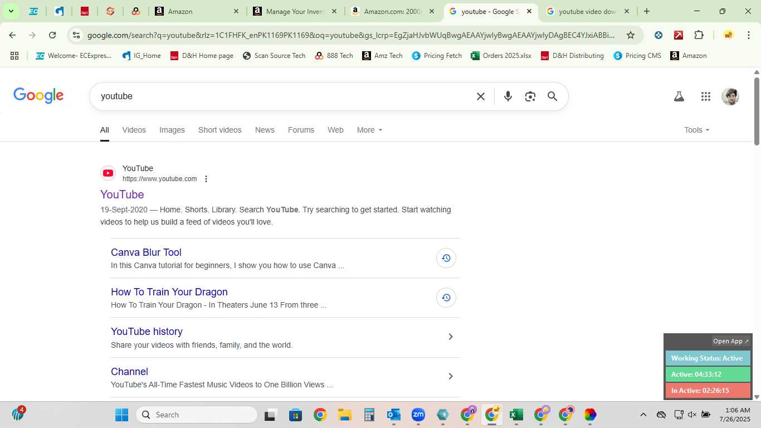Reload the current page

52,35
